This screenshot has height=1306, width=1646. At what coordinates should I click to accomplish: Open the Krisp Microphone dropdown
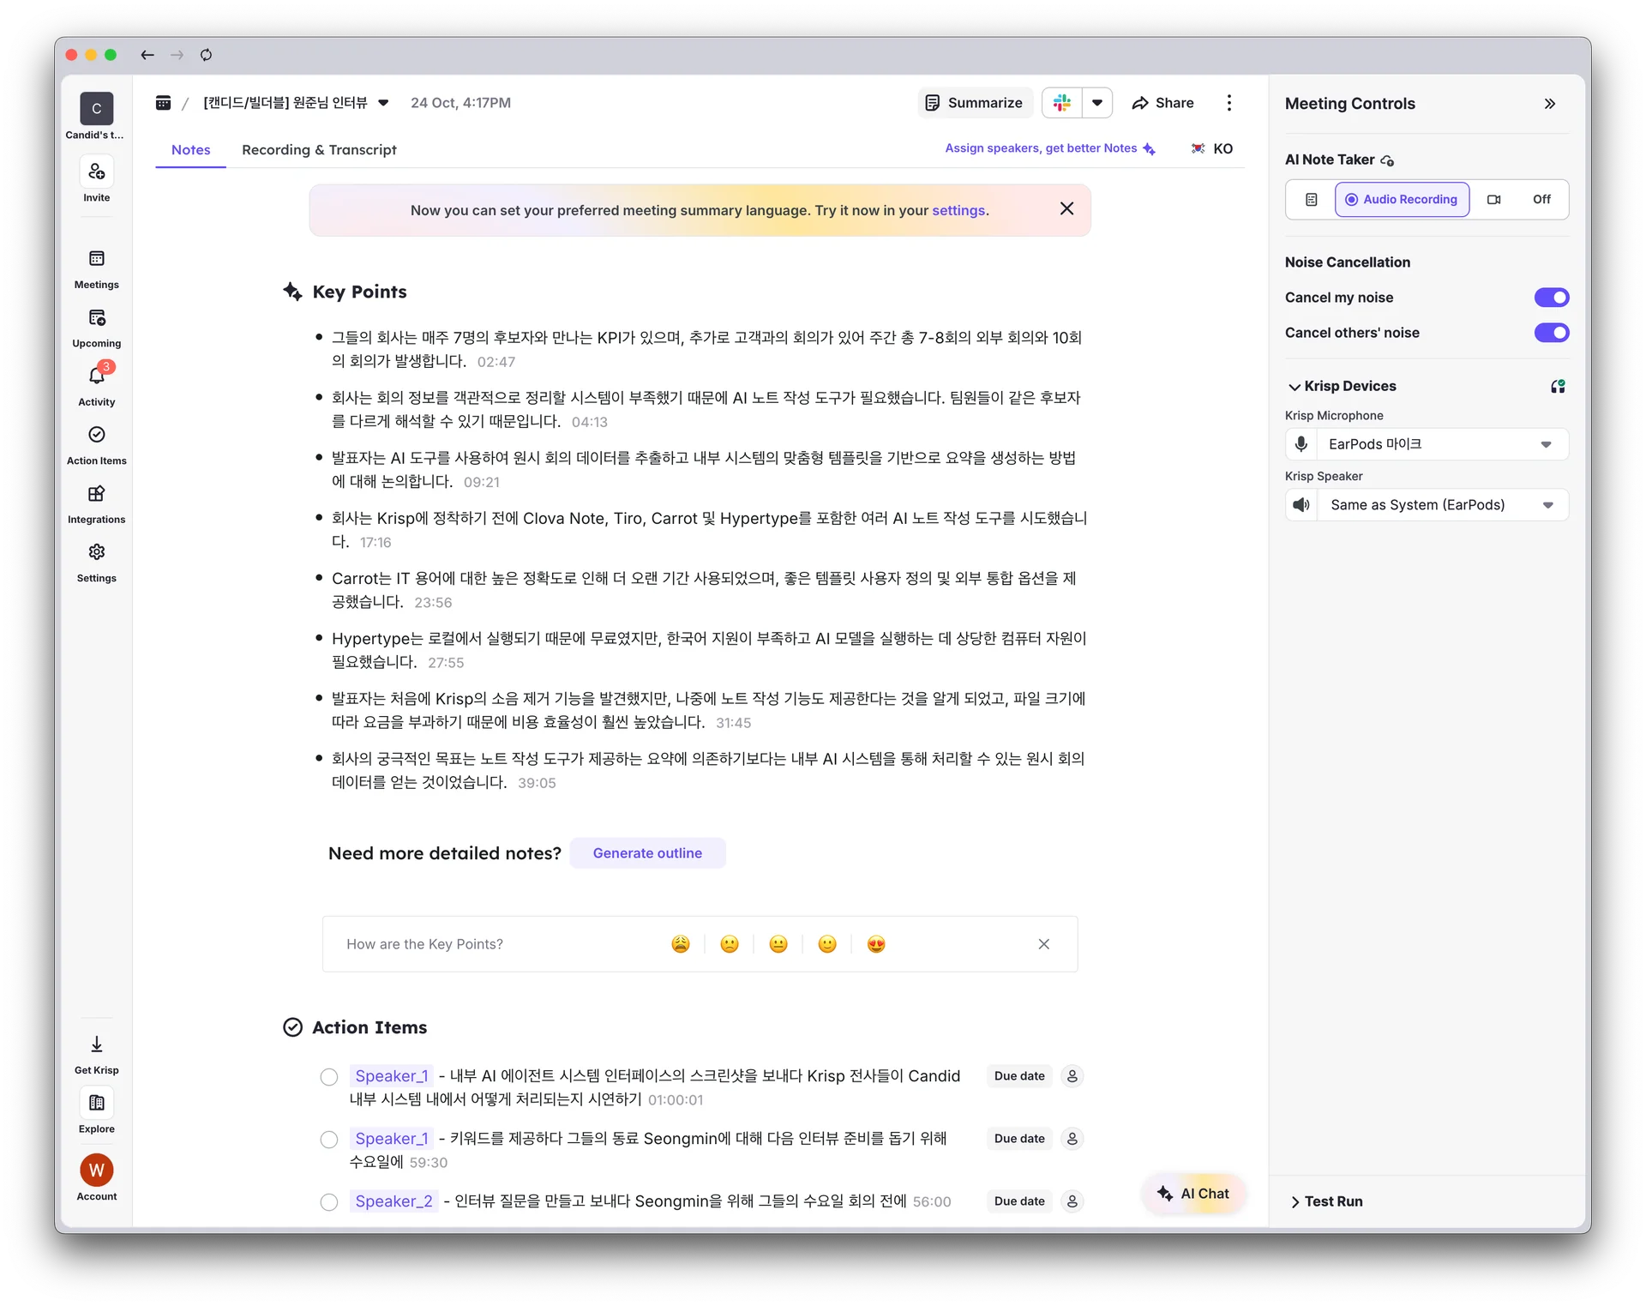tap(1547, 444)
